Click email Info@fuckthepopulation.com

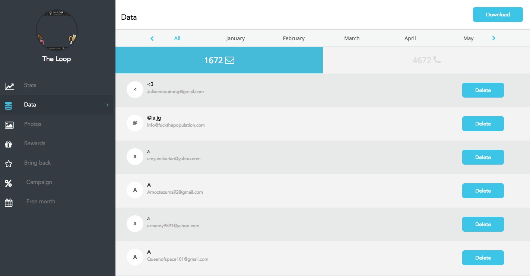(x=176, y=125)
